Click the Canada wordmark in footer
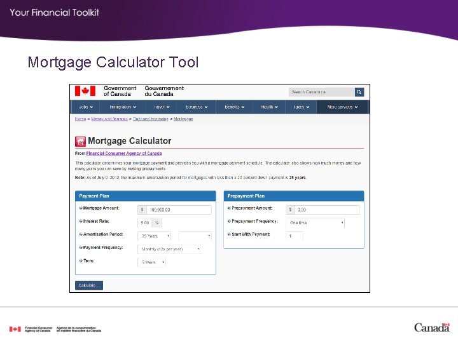The height and width of the screenshot is (343, 458). (432, 328)
